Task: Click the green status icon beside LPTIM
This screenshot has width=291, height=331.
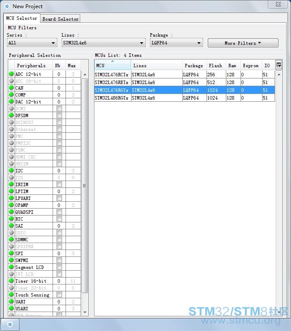Action: (x=11, y=191)
